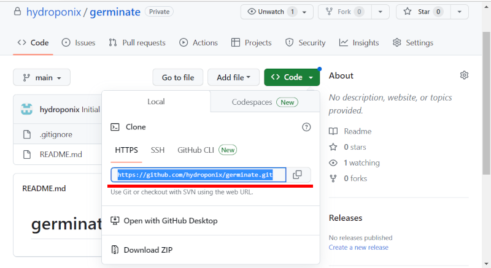Toggle the green Code dropdown button
The image size is (491, 268).
[x=292, y=77]
